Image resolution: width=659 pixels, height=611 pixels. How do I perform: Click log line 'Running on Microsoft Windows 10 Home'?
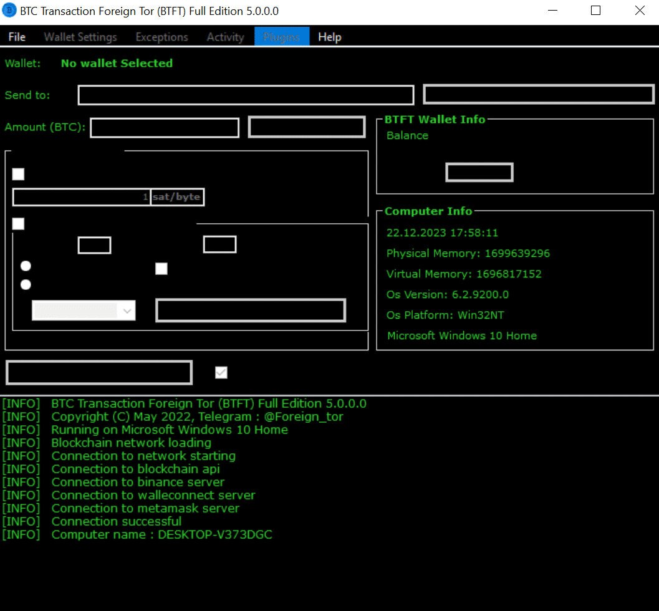(x=170, y=430)
